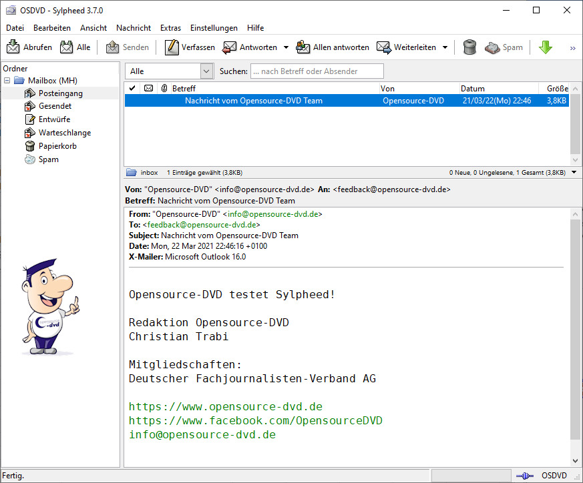Click the checkmark column header in message list
This screenshot has height=483, width=583.
[132, 88]
